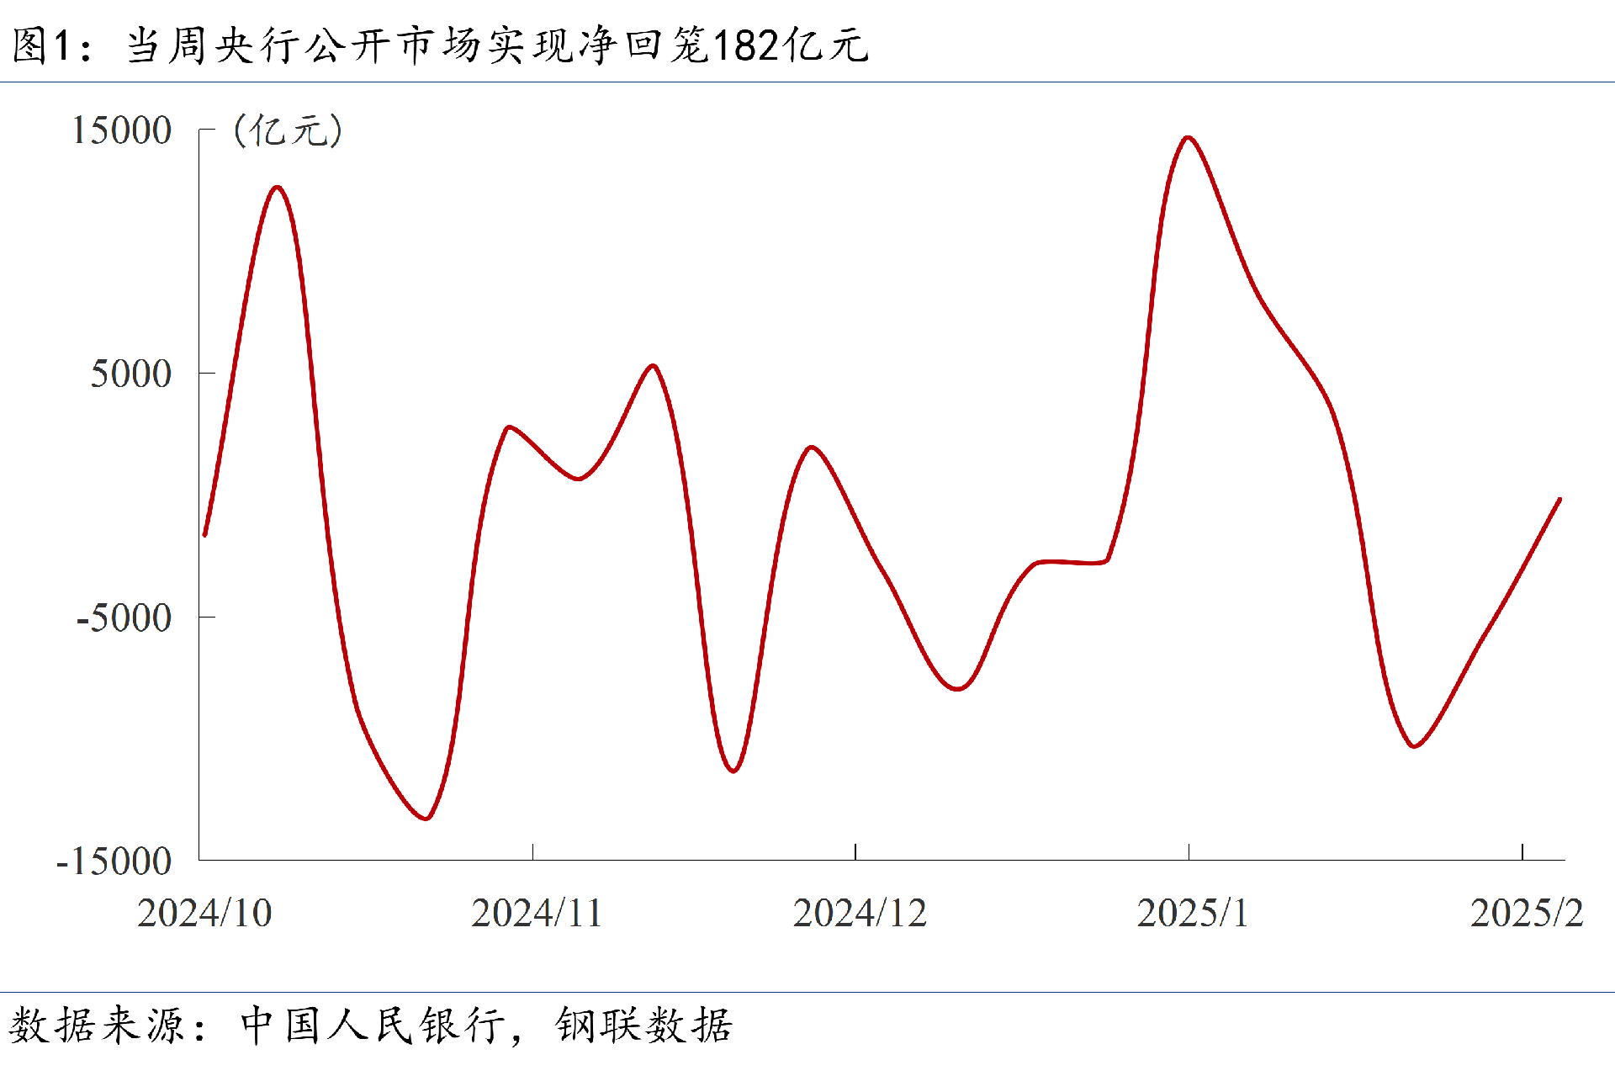Click the x-axis tick mark above 2024/12
Viewport: 1615px width, 1076px height.
855,851
